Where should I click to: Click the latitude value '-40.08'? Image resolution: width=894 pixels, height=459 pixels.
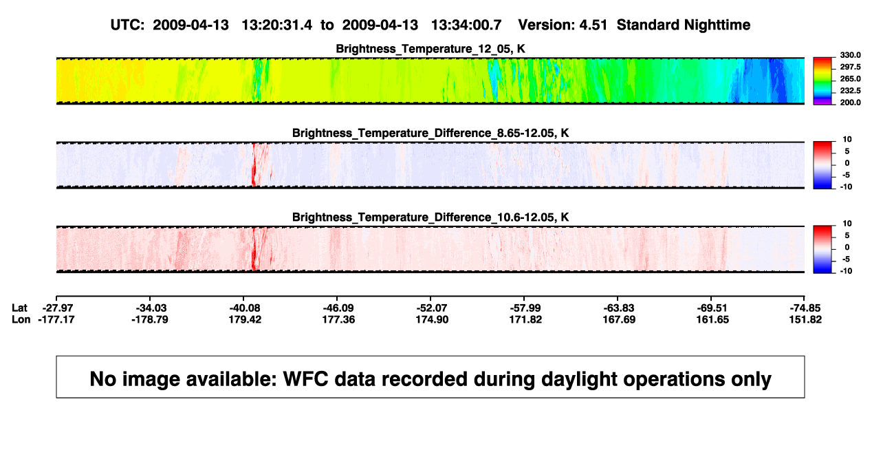pos(246,308)
